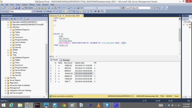Expand the Management folder
Viewport: 192px width, 108px height.
click(x=5, y=88)
